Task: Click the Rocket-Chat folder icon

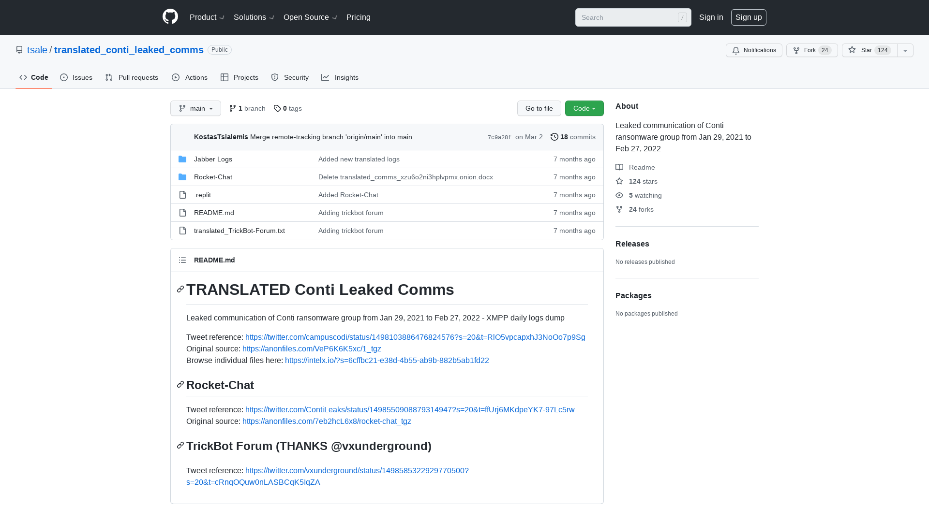Action: 182,177
